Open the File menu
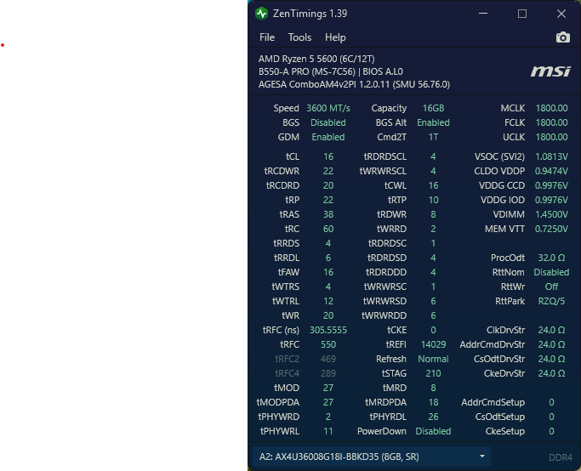The height and width of the screenshot is (471, 581). coord(267,37)
